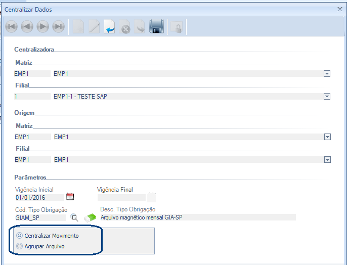Expand Origem Matriz dropdown
This screenshot has width=347, height=265.
point(327,137)
